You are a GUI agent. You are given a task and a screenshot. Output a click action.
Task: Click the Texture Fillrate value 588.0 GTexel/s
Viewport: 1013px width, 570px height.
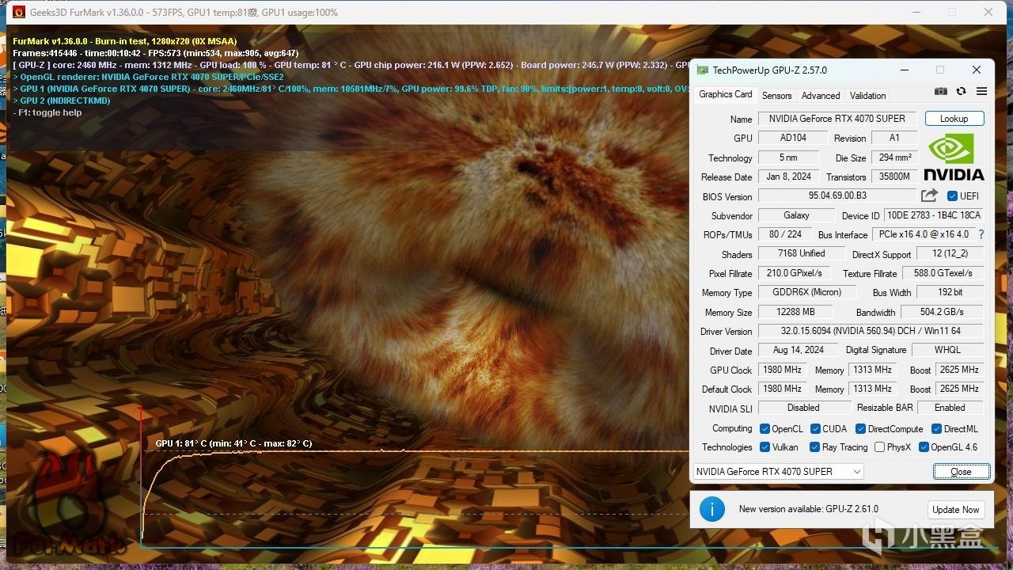pyautogui.click(x=943, y=273)
